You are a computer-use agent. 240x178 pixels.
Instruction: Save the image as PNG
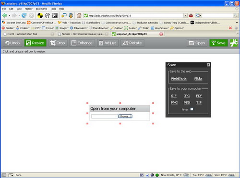pos(174,103)
